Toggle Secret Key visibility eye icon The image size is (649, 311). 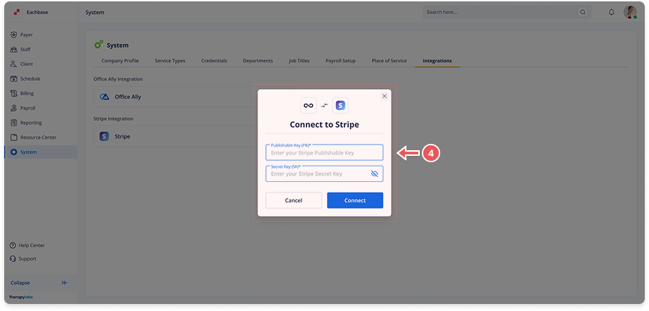tap(375, 174)
